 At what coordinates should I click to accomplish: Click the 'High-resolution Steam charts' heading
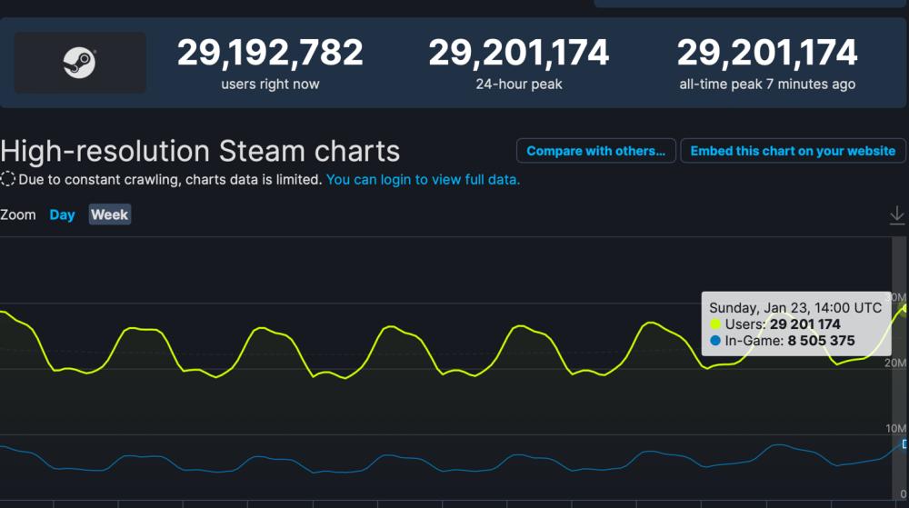click(200, 151)
